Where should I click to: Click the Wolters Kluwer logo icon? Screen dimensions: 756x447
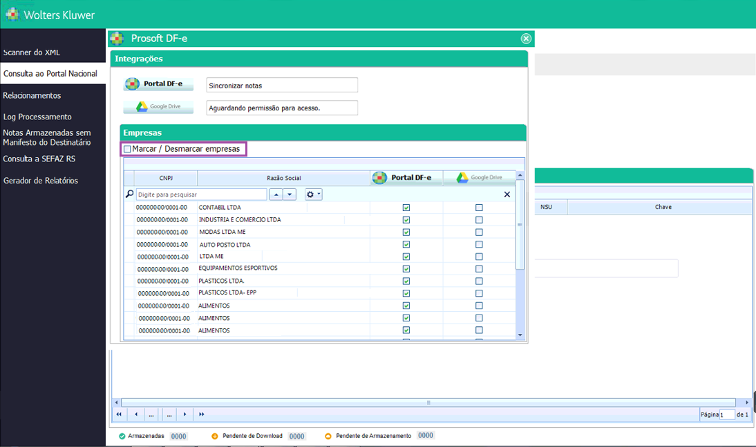[12, 14]
